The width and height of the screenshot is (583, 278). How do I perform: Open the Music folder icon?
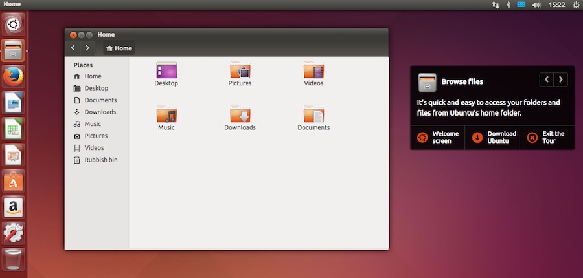(166, 115)
